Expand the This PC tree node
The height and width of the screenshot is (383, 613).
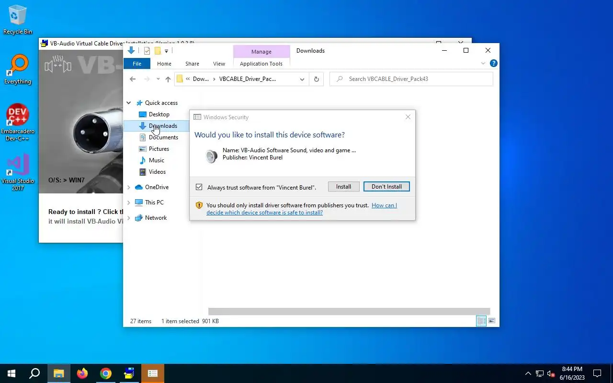point(128,203)
